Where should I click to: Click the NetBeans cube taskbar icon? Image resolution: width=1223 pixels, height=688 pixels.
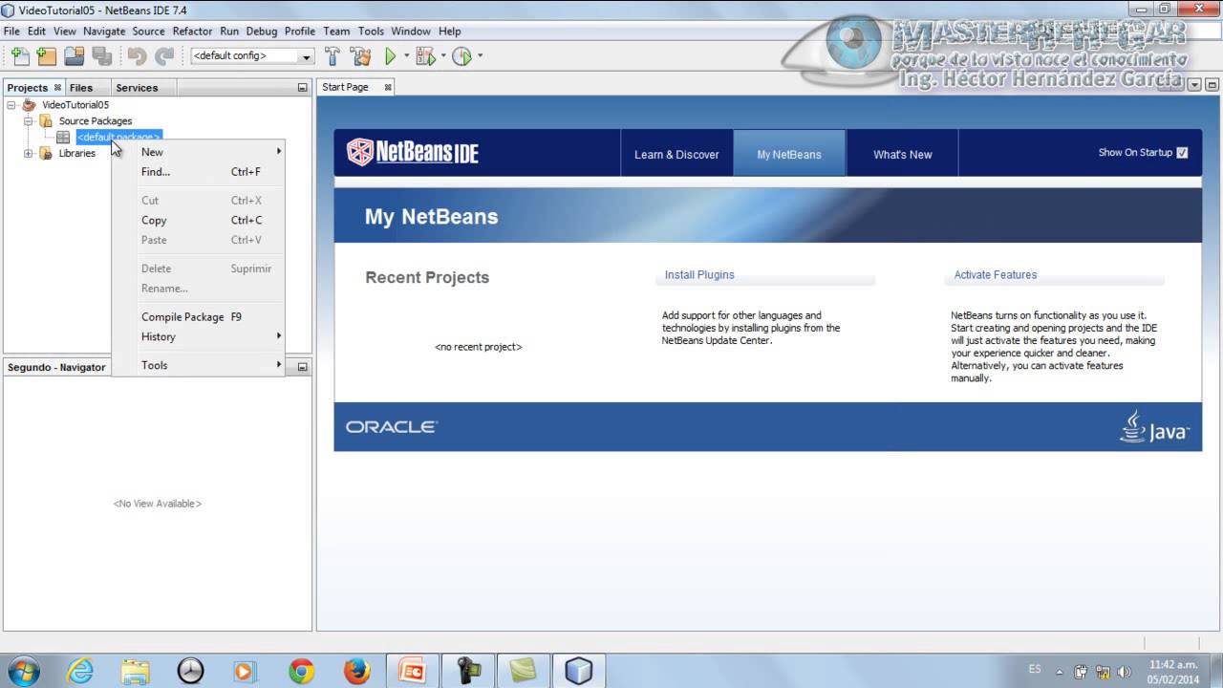[x=578, y=671]
